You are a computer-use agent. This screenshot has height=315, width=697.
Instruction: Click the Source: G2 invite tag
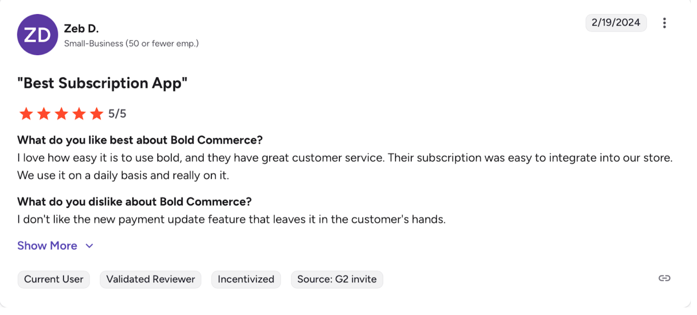(337, 279)
